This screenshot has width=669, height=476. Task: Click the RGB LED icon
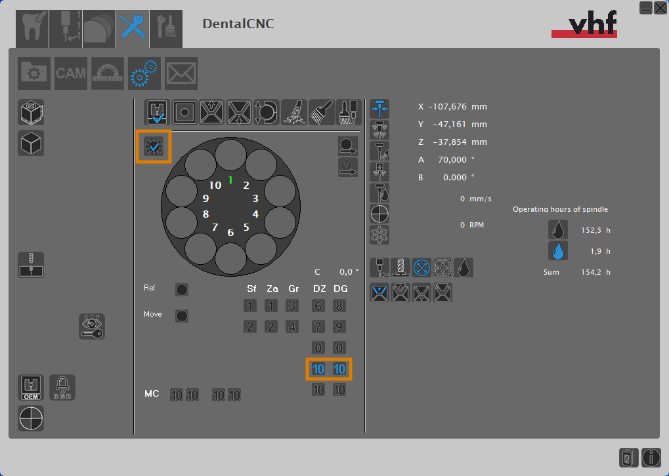(62, 387)
